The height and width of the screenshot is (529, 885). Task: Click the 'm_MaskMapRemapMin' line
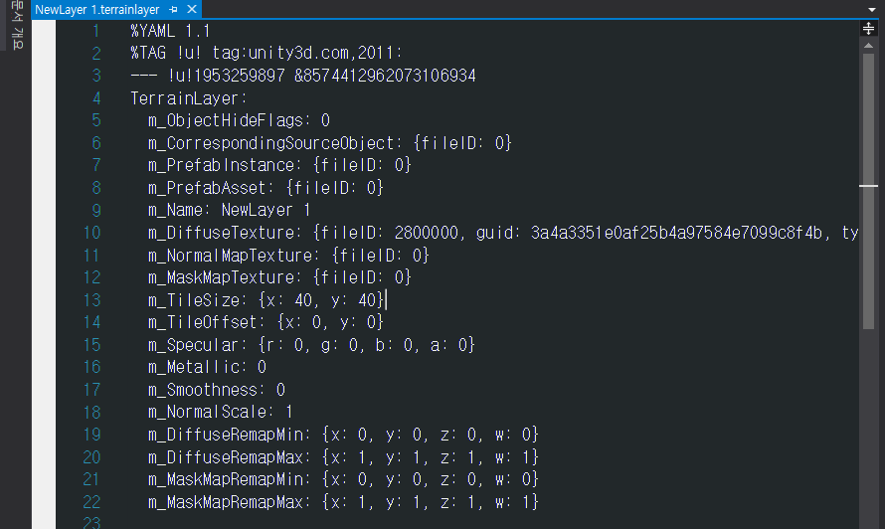(x=343, y=479)
